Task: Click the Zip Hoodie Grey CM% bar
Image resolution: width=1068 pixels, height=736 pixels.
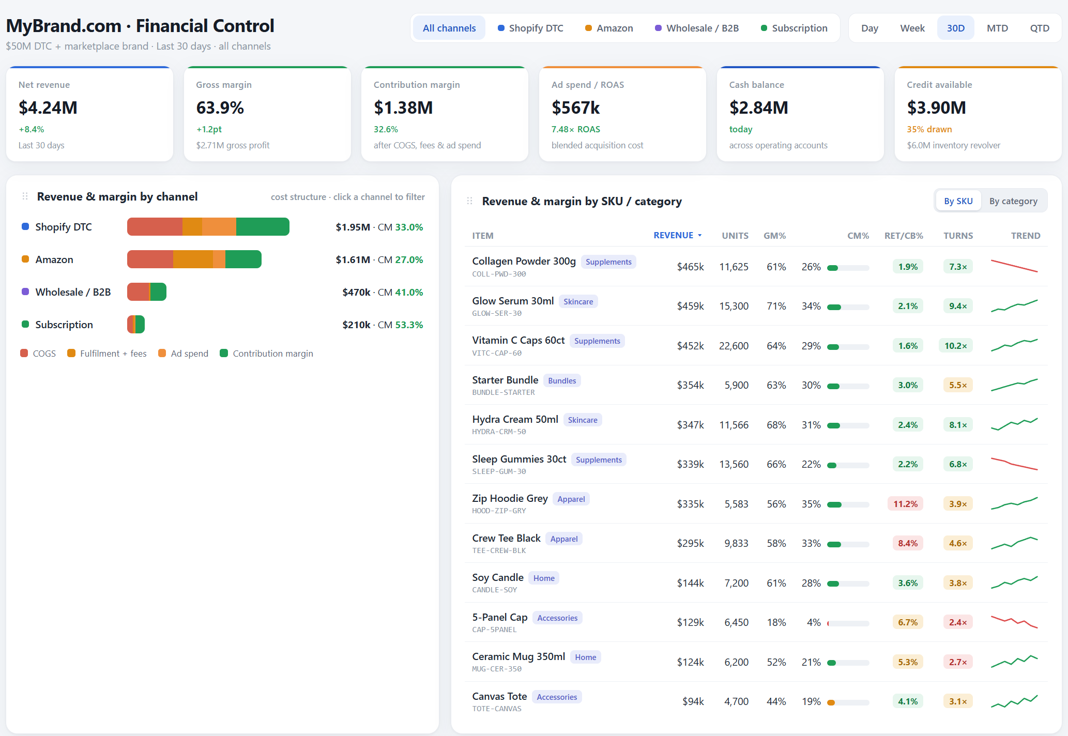Action: [848, 505]
